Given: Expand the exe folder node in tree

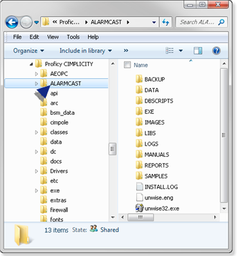Looking at the screenshot, I should [36, 191].
